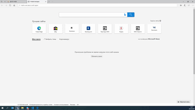Select the Моя лента tab

[x=36, y=39]
